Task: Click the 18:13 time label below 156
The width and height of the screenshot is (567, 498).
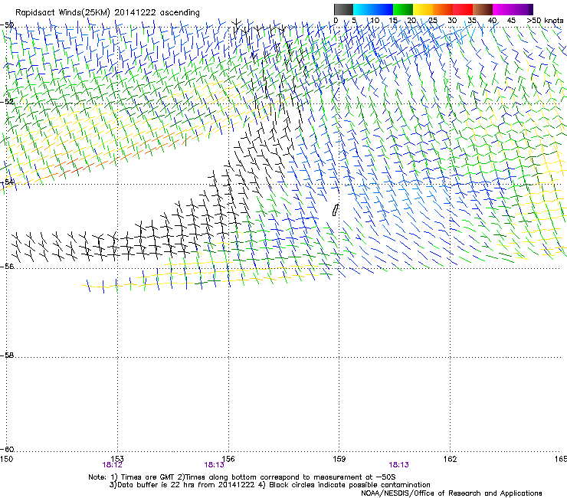Action: point(214,465)
